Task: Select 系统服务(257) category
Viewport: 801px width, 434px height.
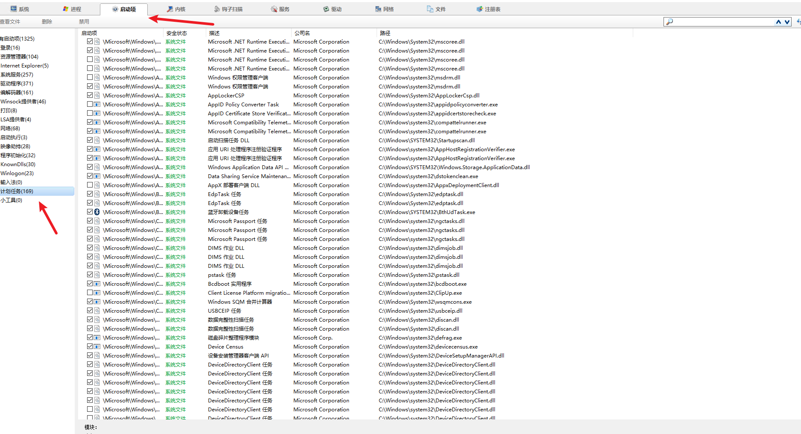Action: (17, 74)
